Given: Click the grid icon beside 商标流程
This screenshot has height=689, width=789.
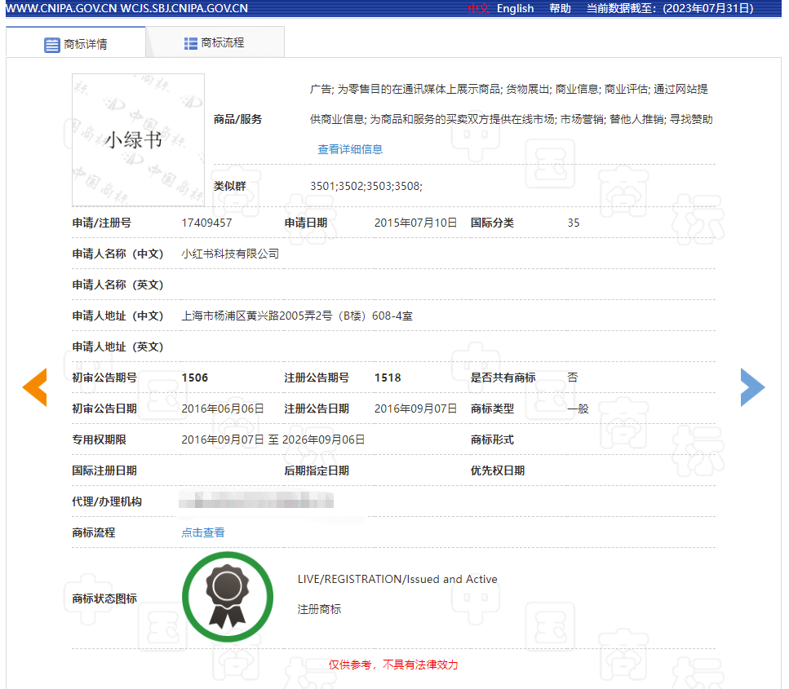Looking at the screenshot, I should click(x=191, y=44).
